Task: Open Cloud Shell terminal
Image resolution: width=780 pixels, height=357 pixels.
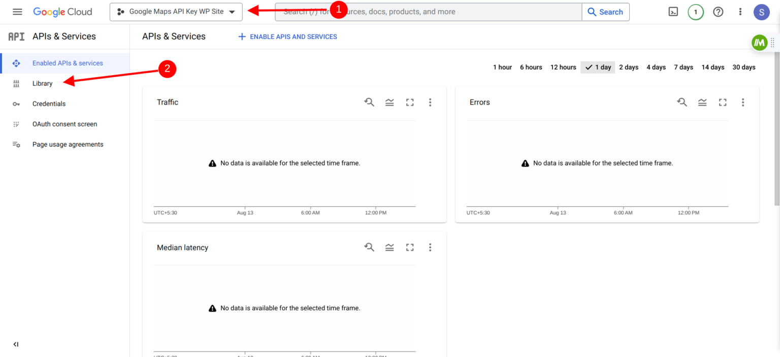Action: point(673,11)
